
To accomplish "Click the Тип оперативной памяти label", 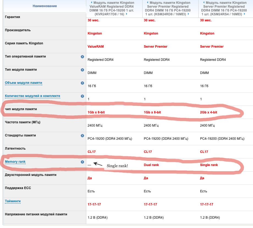I will 25,56.
